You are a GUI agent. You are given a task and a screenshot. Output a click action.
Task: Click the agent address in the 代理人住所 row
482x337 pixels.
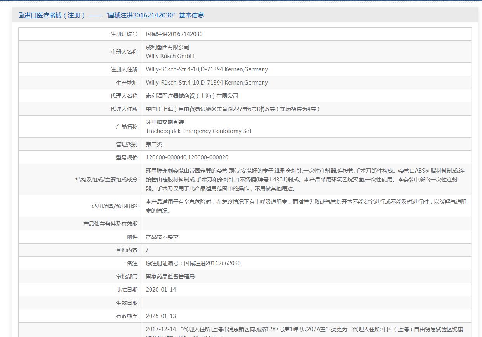point(233,109)
